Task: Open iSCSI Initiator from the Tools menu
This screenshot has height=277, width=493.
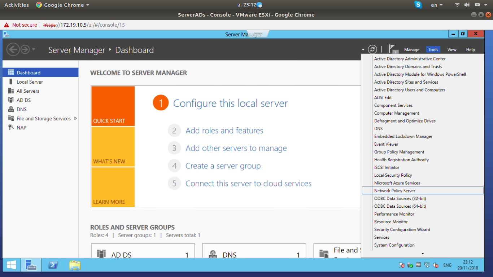Action: (423, 167)
